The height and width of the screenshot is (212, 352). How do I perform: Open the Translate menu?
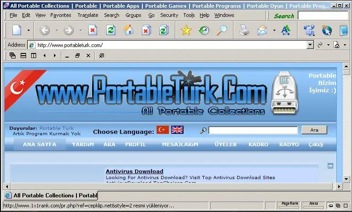[x=88, y=15]
